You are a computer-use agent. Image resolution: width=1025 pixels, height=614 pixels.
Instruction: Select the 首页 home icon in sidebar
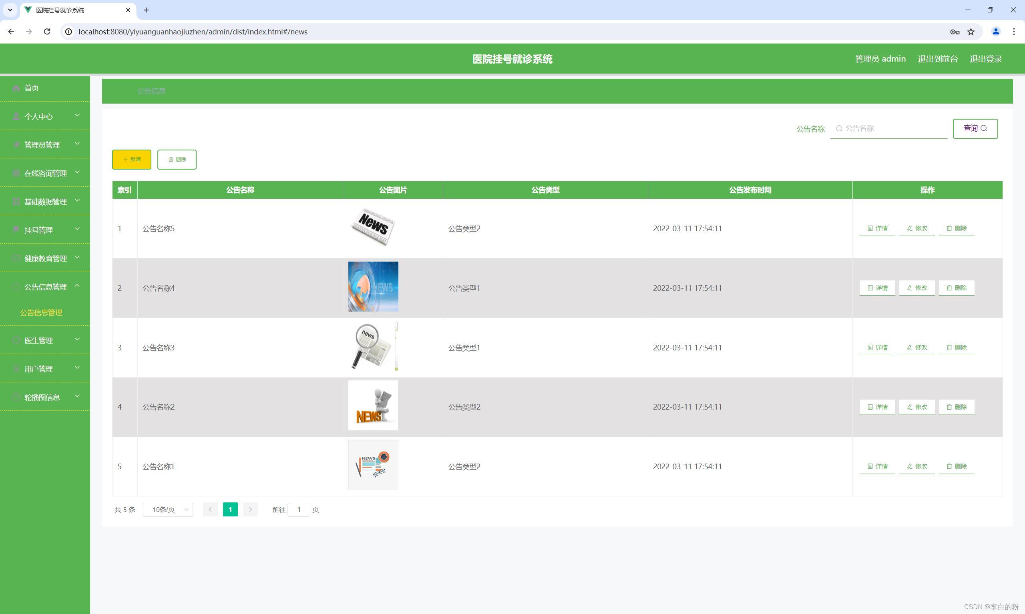point(16,88)
